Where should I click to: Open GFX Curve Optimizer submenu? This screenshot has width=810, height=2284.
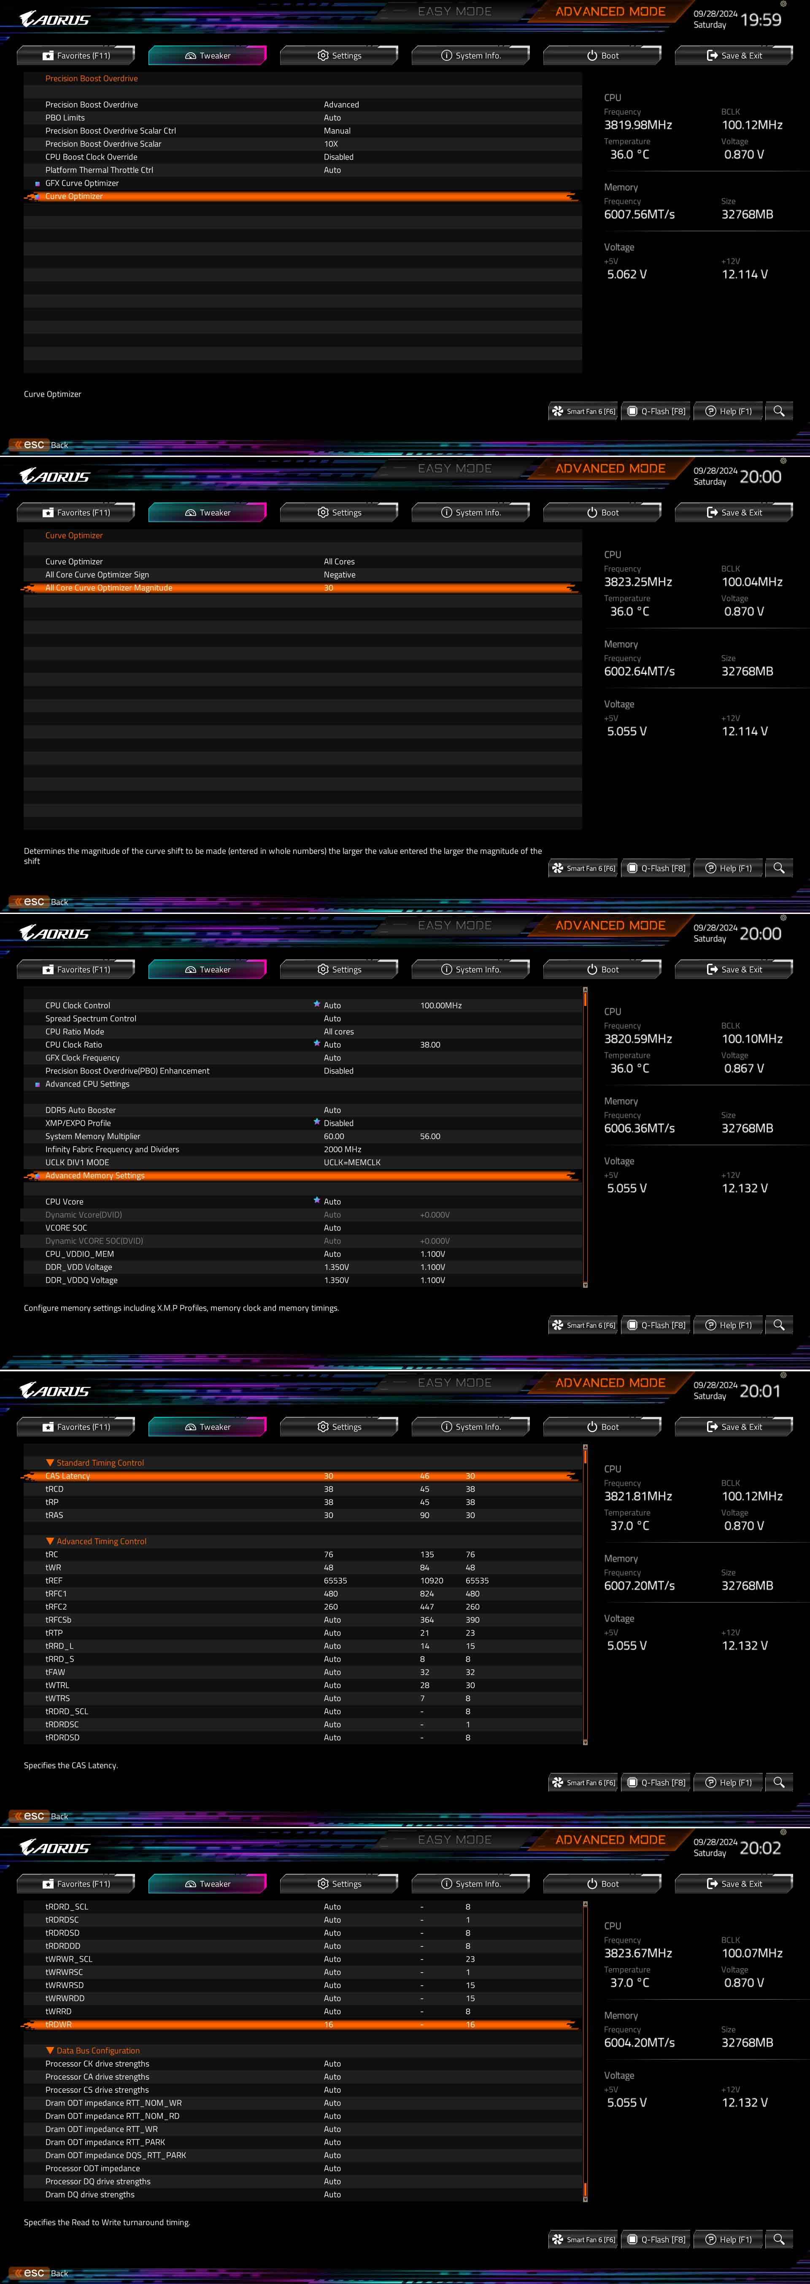(81, 184)
